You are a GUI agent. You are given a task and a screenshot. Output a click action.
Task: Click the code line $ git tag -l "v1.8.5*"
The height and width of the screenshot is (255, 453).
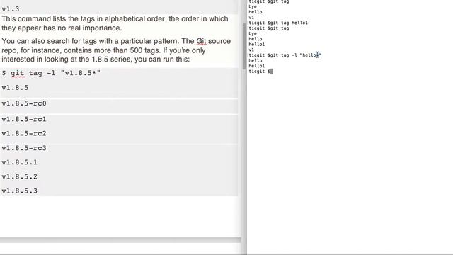51,73
